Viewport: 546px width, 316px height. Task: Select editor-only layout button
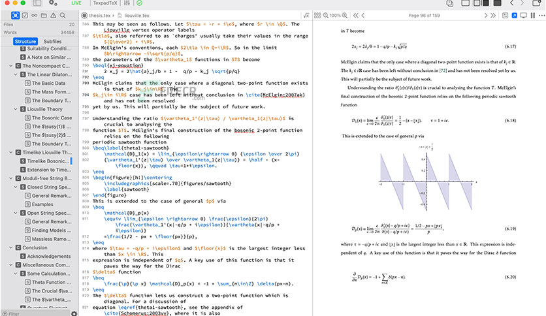point(465,3)
